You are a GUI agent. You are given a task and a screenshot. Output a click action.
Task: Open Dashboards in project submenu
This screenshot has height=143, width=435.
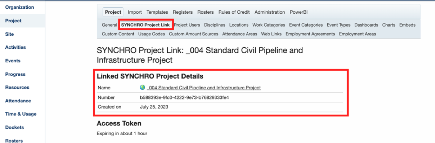(366, 25)
